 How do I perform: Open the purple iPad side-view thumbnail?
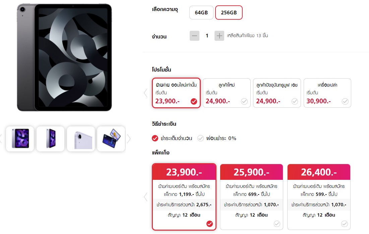[x=50, y=139]
